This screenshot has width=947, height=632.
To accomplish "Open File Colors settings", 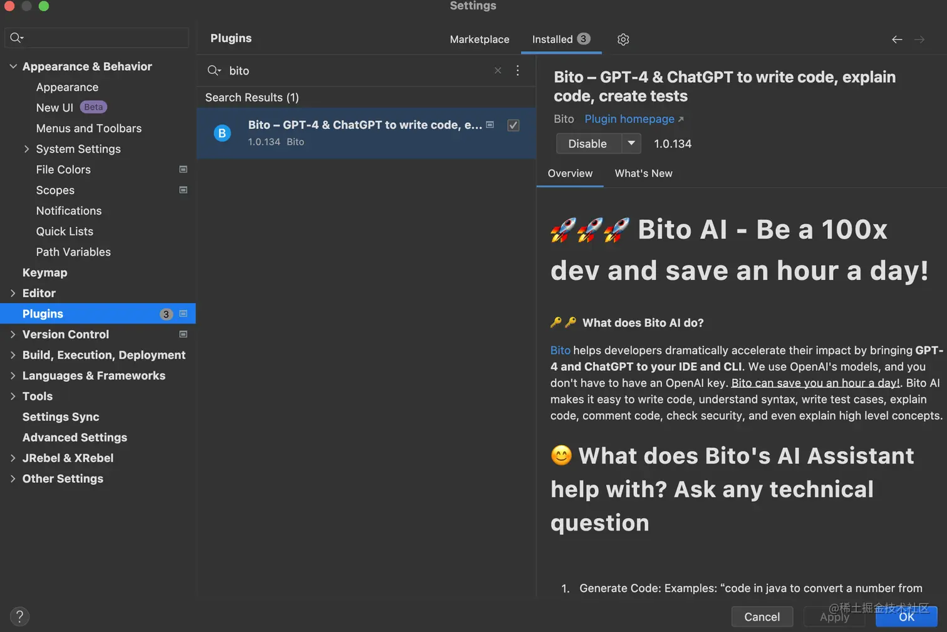I will pos(63,170).
